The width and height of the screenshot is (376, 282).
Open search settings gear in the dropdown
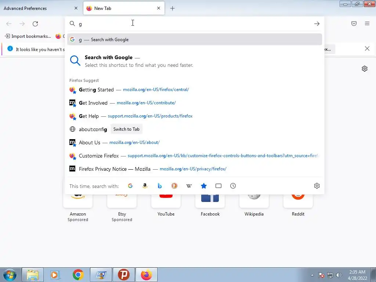(x=317, y=186)
